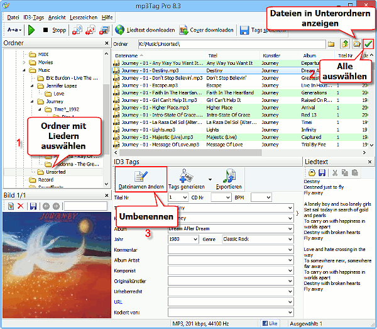Click the Journey album cover thumbnail
The width and height of the screenshot is (377, 329).
57,265
